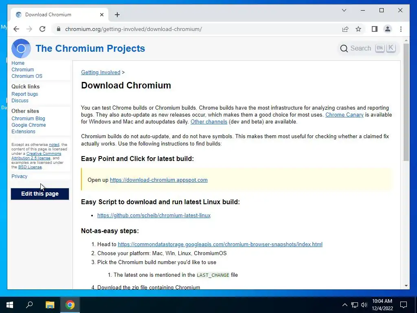Go to Home in sidebar
Image resolution: width=417 pixels, height=313 pixels.
coord(18,63)
